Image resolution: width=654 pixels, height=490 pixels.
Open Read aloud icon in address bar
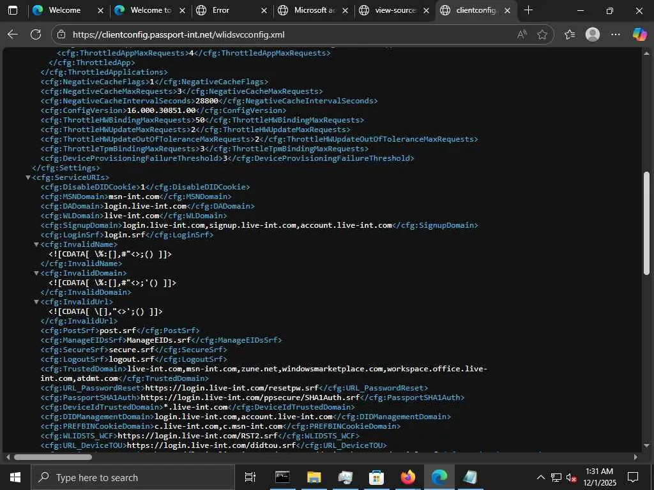pos(521,34)
